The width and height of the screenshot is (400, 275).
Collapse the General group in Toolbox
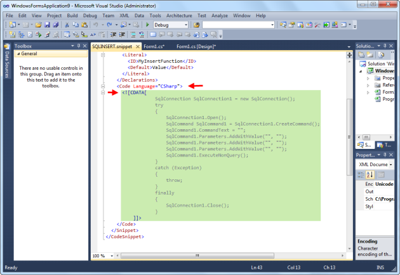tap(18, 55)
